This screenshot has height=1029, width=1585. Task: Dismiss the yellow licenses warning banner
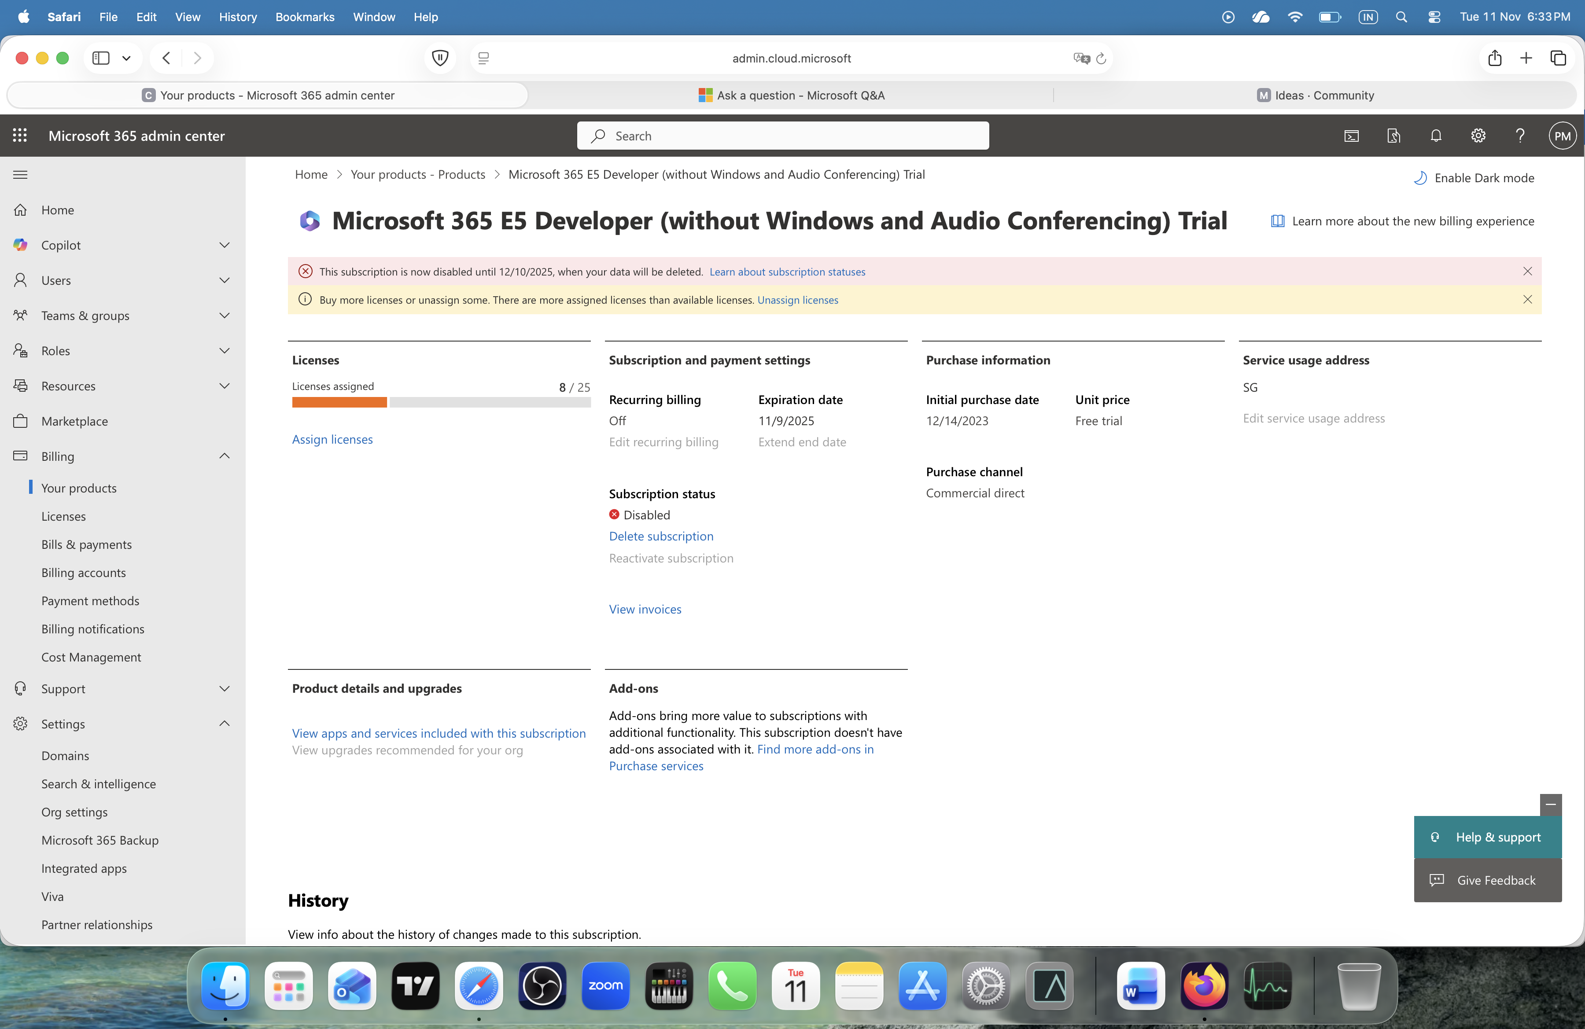pos(1527,300)
